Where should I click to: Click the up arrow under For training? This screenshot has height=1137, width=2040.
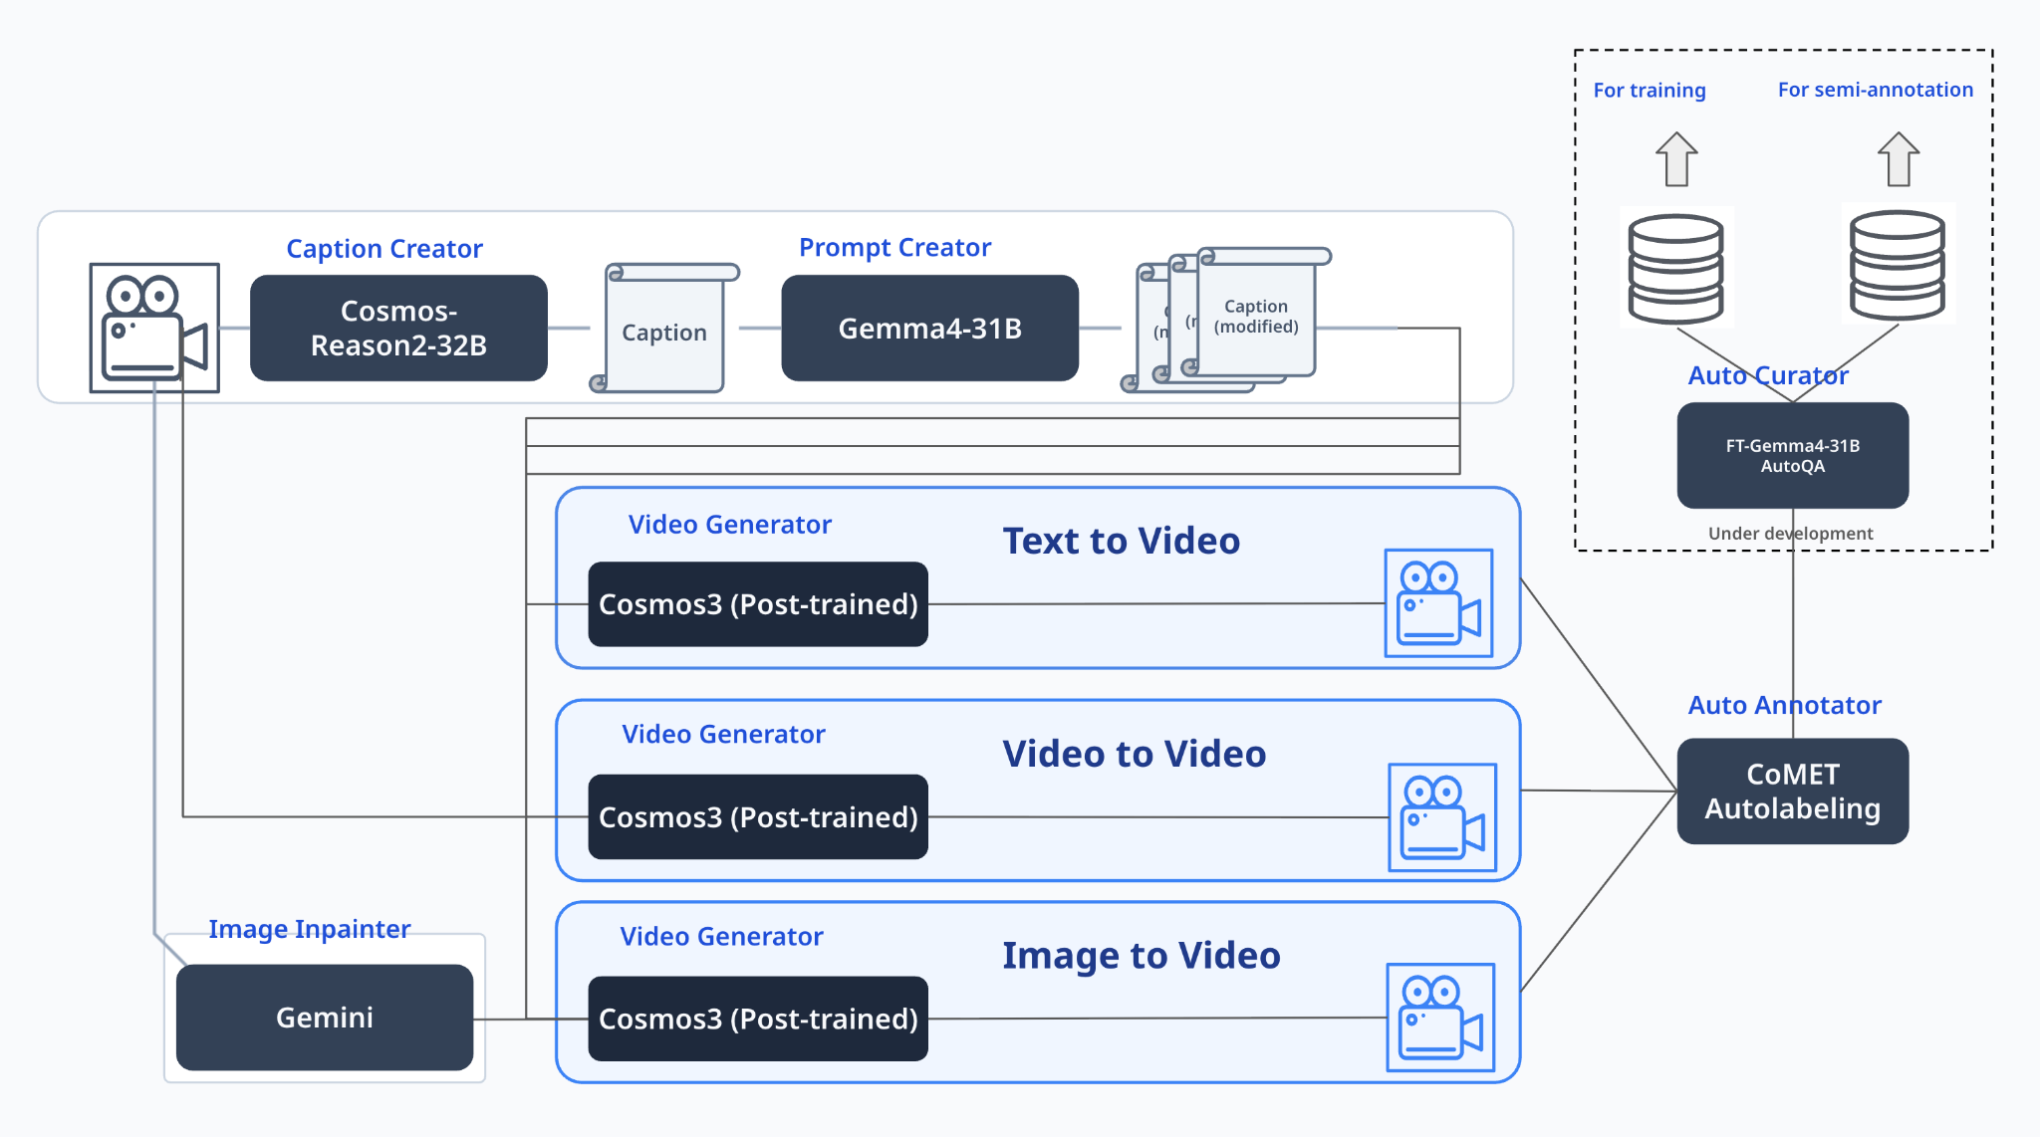1676,159
